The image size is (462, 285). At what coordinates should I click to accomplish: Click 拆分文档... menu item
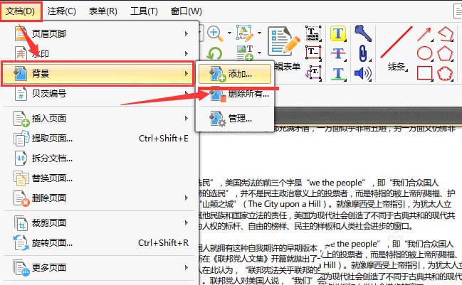(100, 158)
